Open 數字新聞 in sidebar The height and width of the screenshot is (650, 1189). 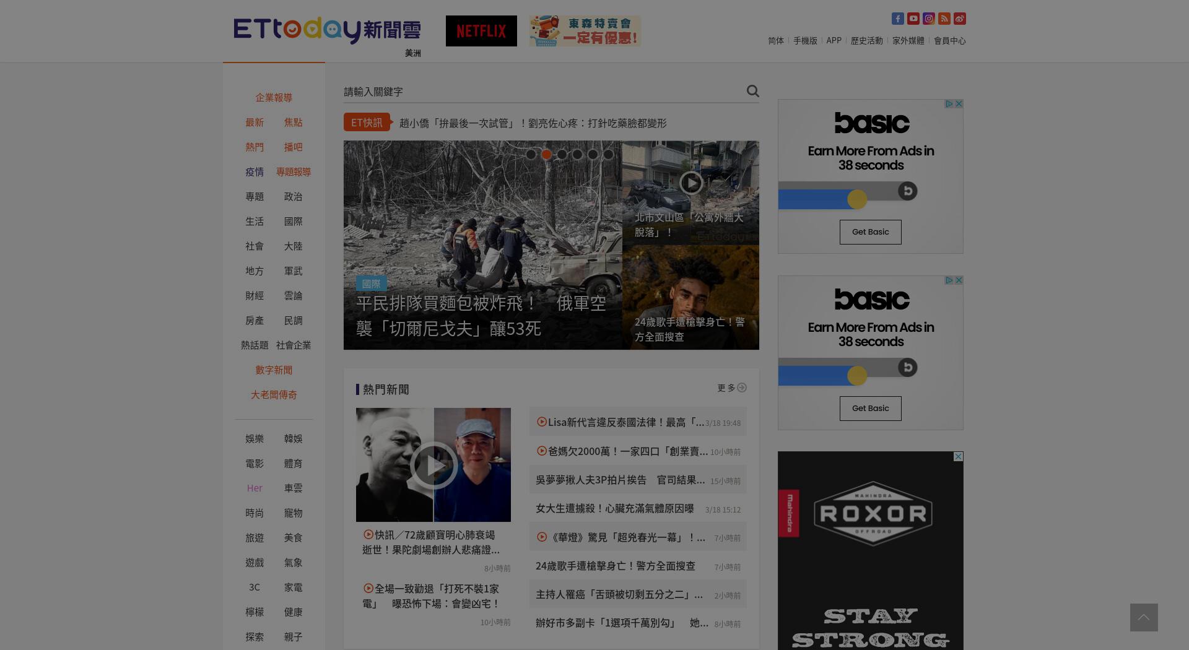click(274, 370)
